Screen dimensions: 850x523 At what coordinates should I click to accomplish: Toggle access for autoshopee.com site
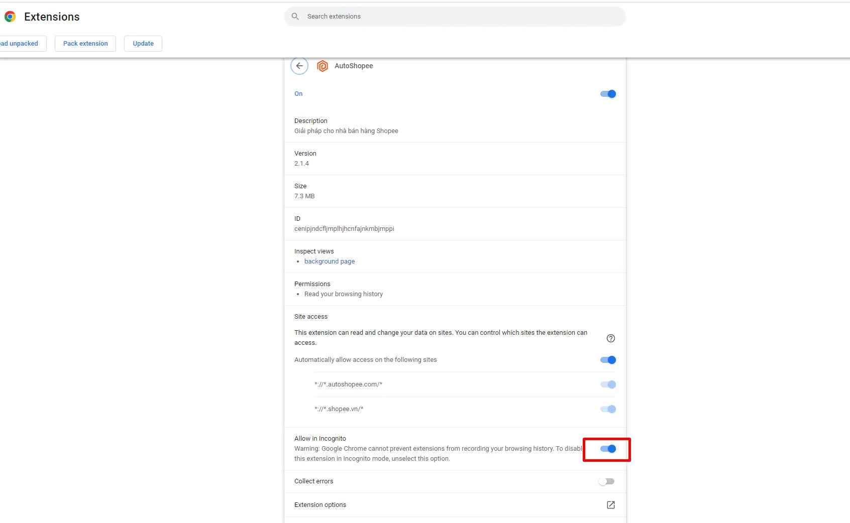(608, 384)
